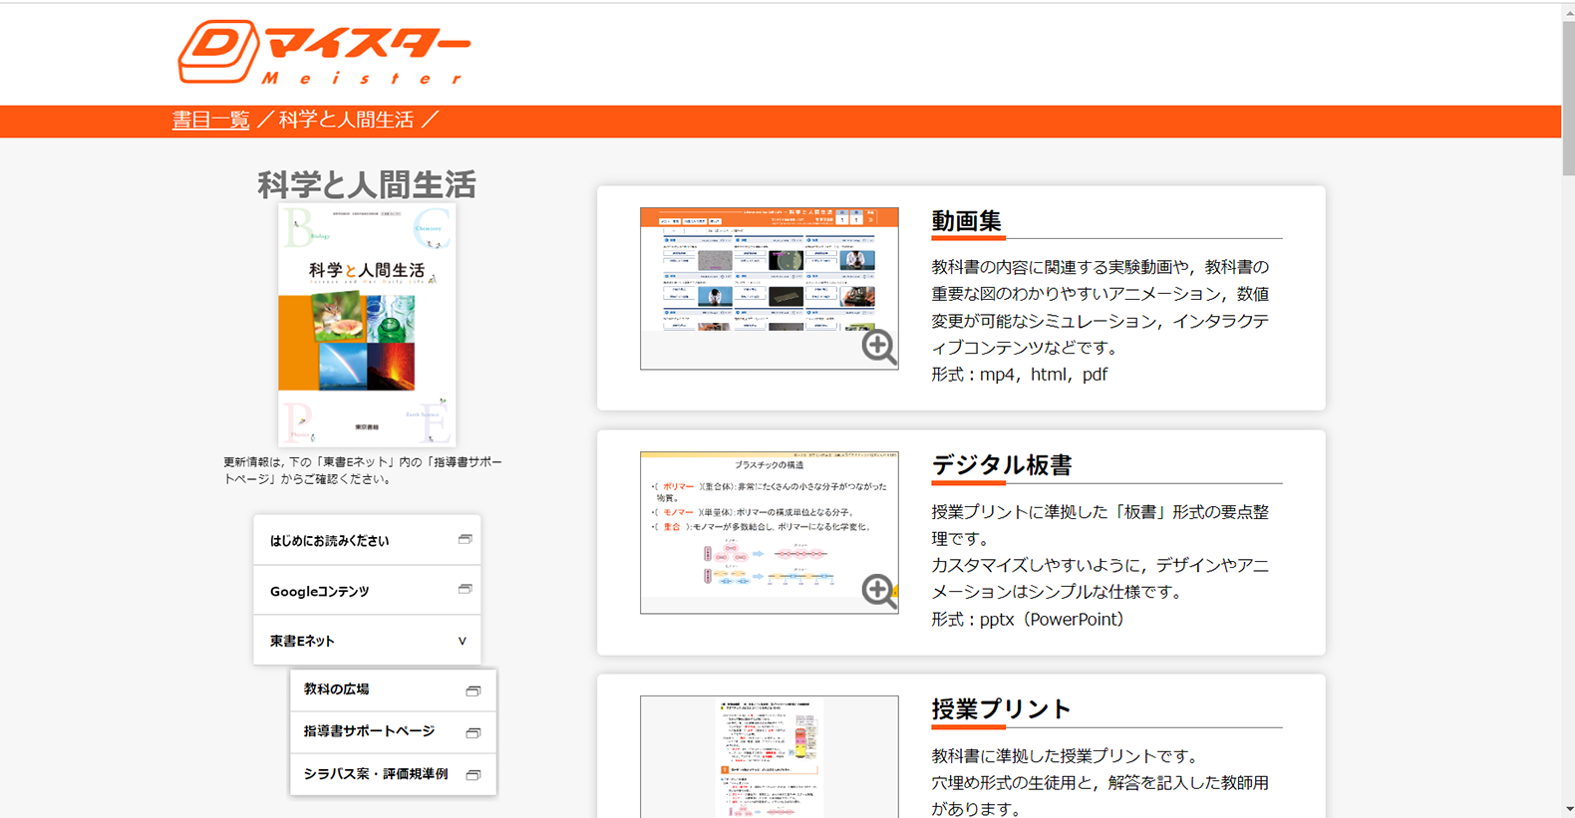Click new-window icon beside シラバス案・評価規準例

coord(473,774)
